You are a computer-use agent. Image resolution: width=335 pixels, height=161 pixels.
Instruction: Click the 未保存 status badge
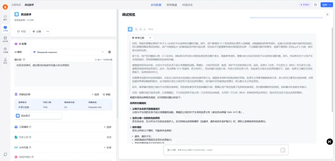pos(305,5)
